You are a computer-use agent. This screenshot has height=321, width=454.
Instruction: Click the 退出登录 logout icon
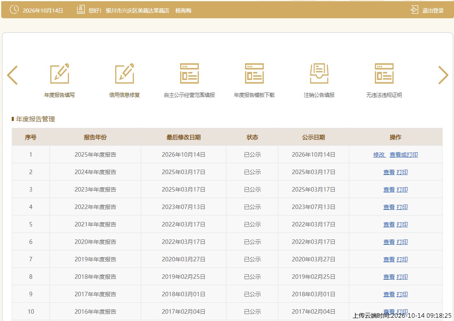pos(414,10)
